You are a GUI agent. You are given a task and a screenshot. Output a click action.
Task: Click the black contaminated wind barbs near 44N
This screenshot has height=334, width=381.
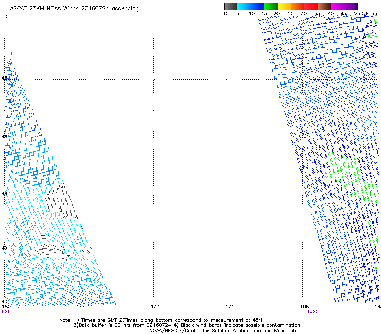(62, 202)
